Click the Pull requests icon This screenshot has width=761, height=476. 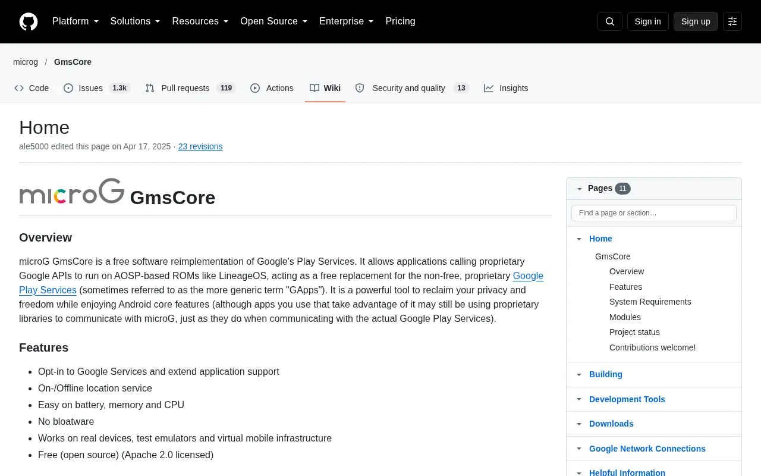point(150,88)
